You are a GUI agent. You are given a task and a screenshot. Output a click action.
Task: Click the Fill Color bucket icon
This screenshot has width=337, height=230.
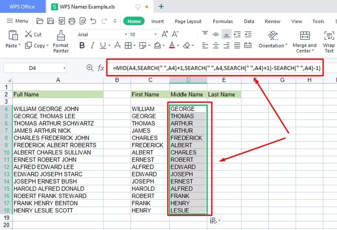pyautogui.click(x=157, y=45)
